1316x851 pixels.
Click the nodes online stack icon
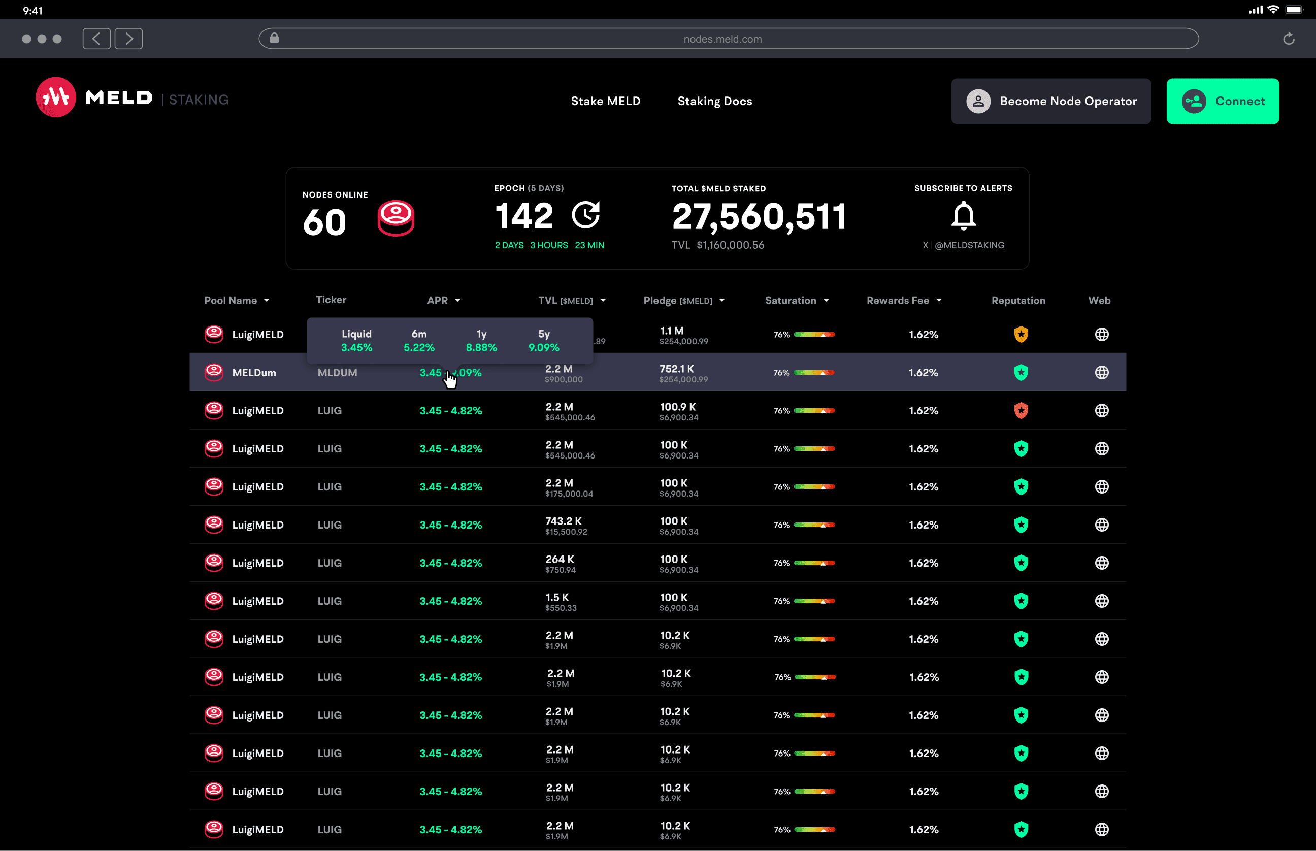pyautogui.click(x=396, y=218)
